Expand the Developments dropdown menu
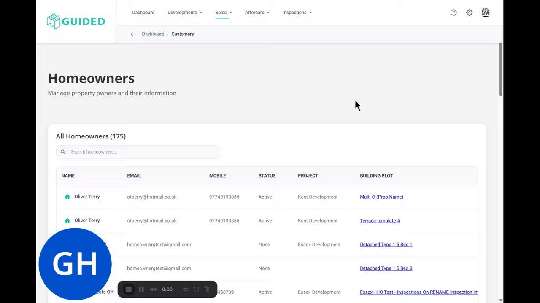This screenshot has width=540, height=303. click(x=185, y=13)
